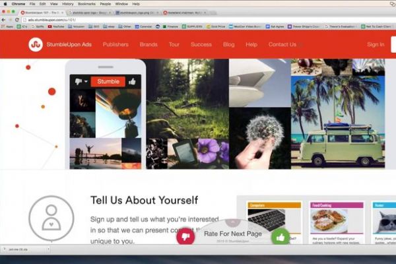This screenshot has width=396, height=264.
Task: Click the dandelion in hand photo
Action: [x=260, y=138]
